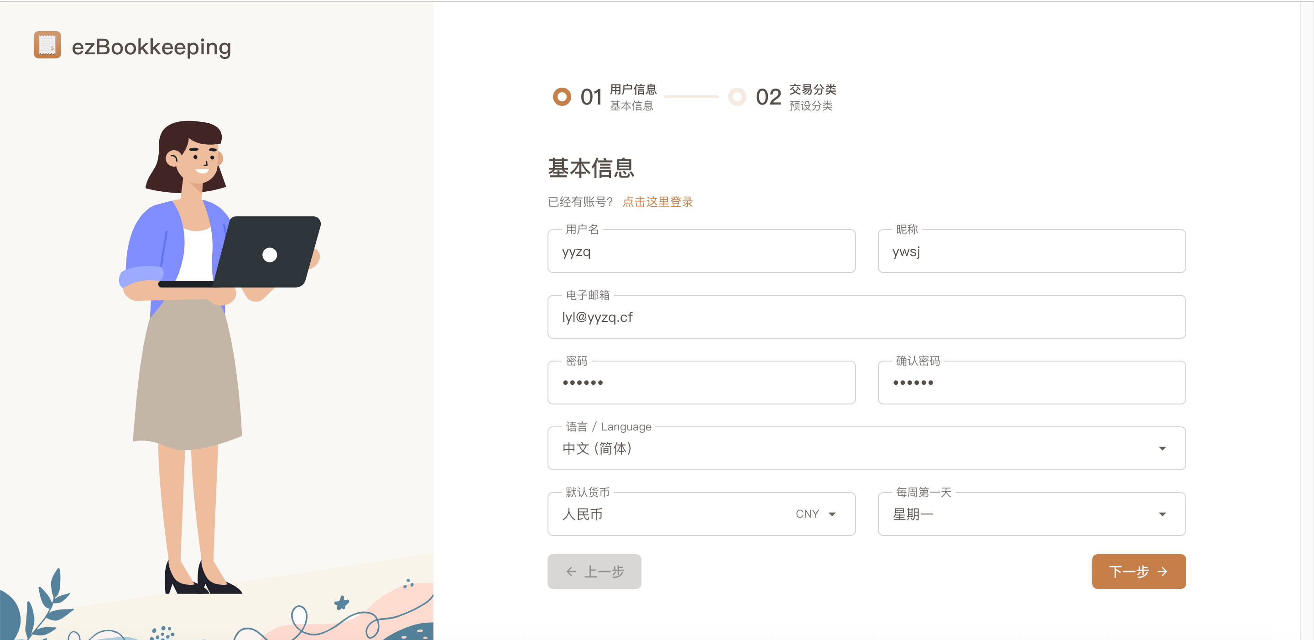Click the ezBookkeeping title text
Image resolution: width=1314 pixels, height=640 pixels.
[151, 47]
